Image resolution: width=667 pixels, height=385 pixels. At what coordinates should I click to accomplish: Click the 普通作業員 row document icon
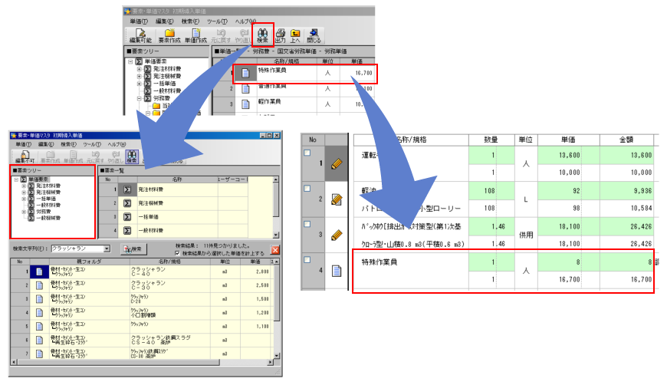click(x=246, y=89)
